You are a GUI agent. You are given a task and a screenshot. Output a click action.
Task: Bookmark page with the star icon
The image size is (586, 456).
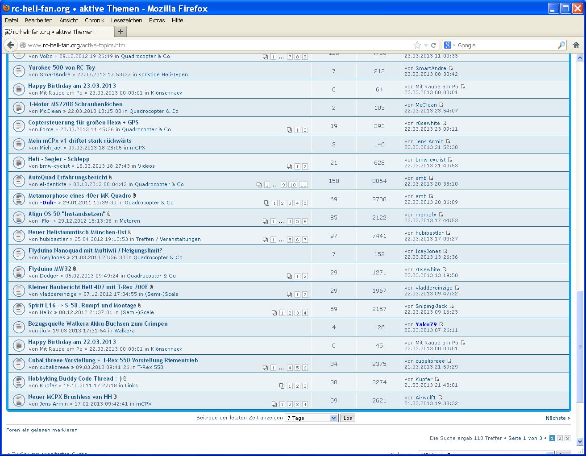coord(417,45)
